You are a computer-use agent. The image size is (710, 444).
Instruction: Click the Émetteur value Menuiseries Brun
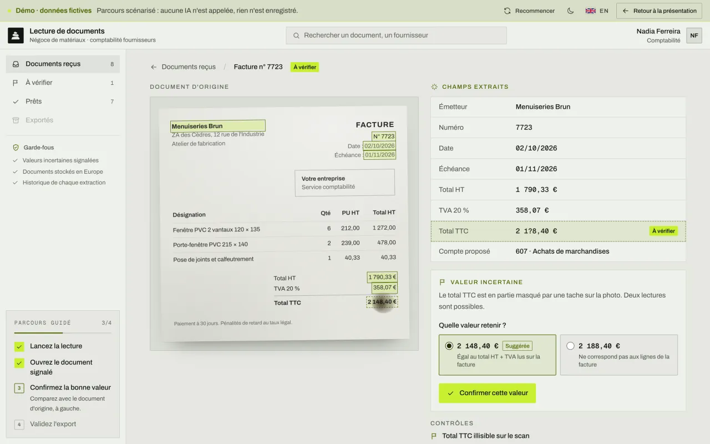(543, 107)
